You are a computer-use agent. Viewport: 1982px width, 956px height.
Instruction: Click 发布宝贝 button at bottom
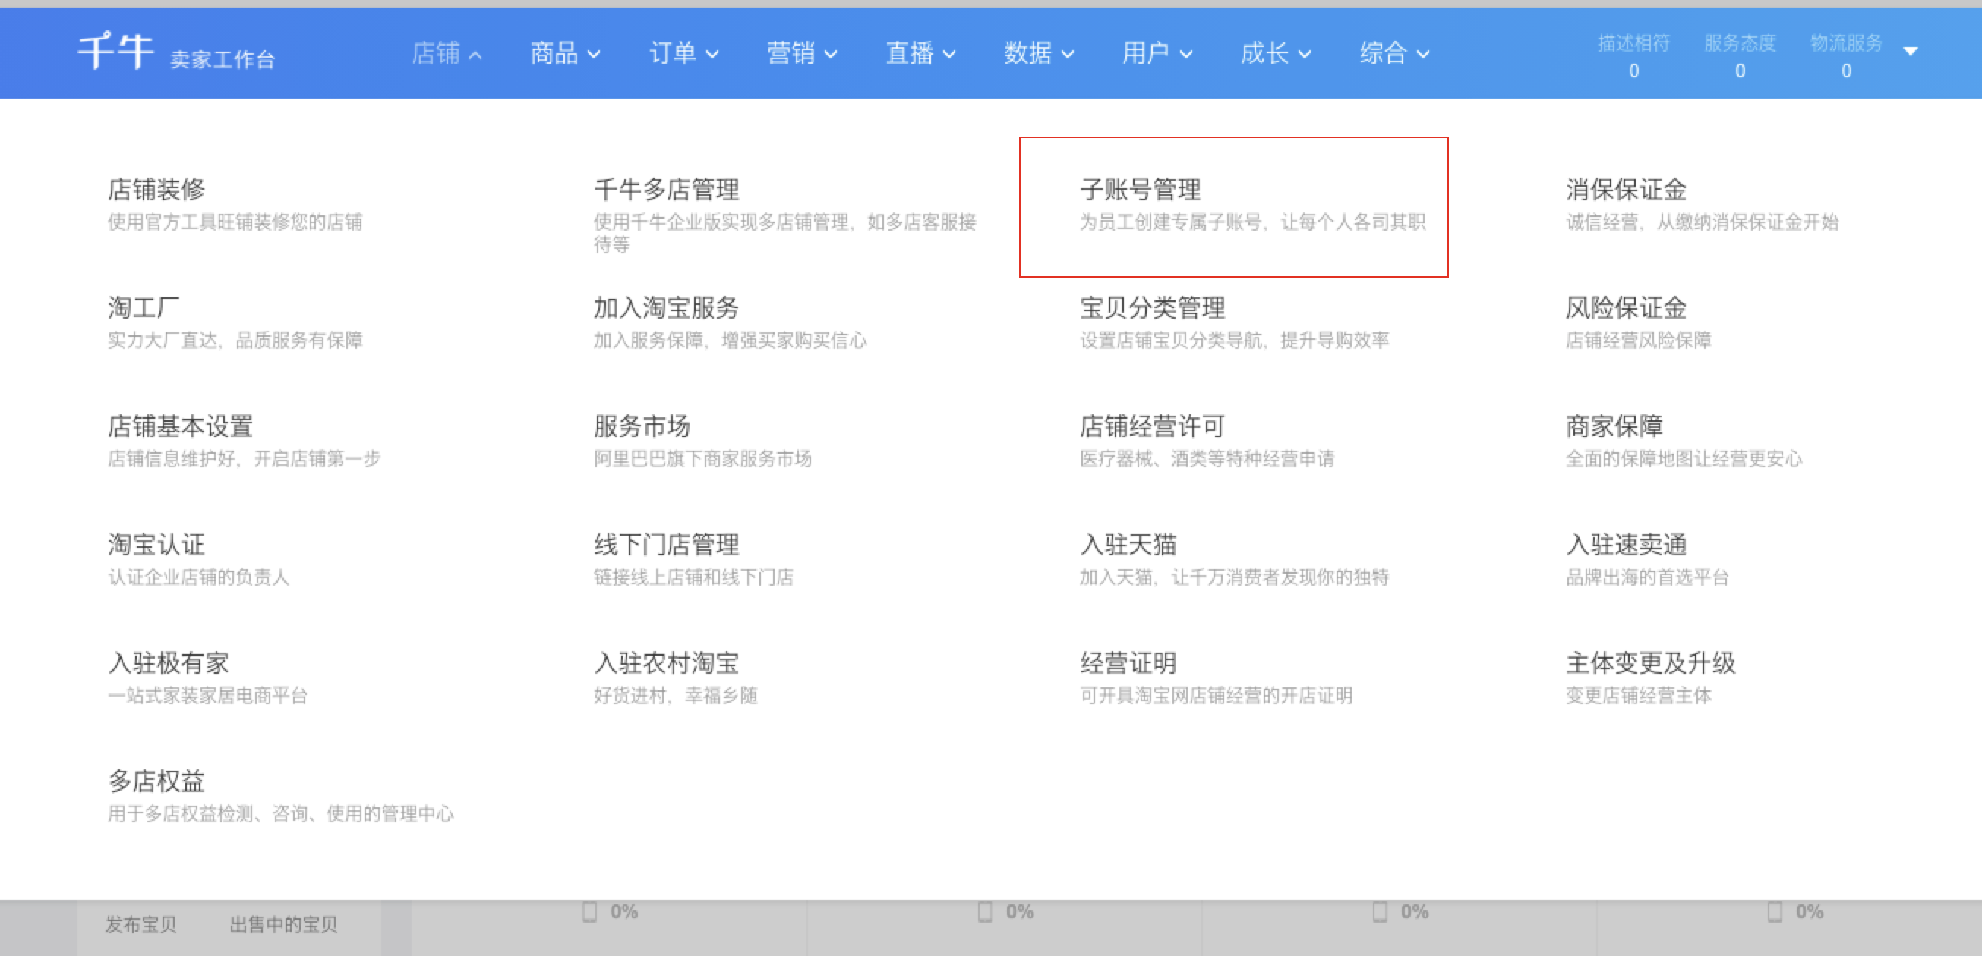pos(140,923)
